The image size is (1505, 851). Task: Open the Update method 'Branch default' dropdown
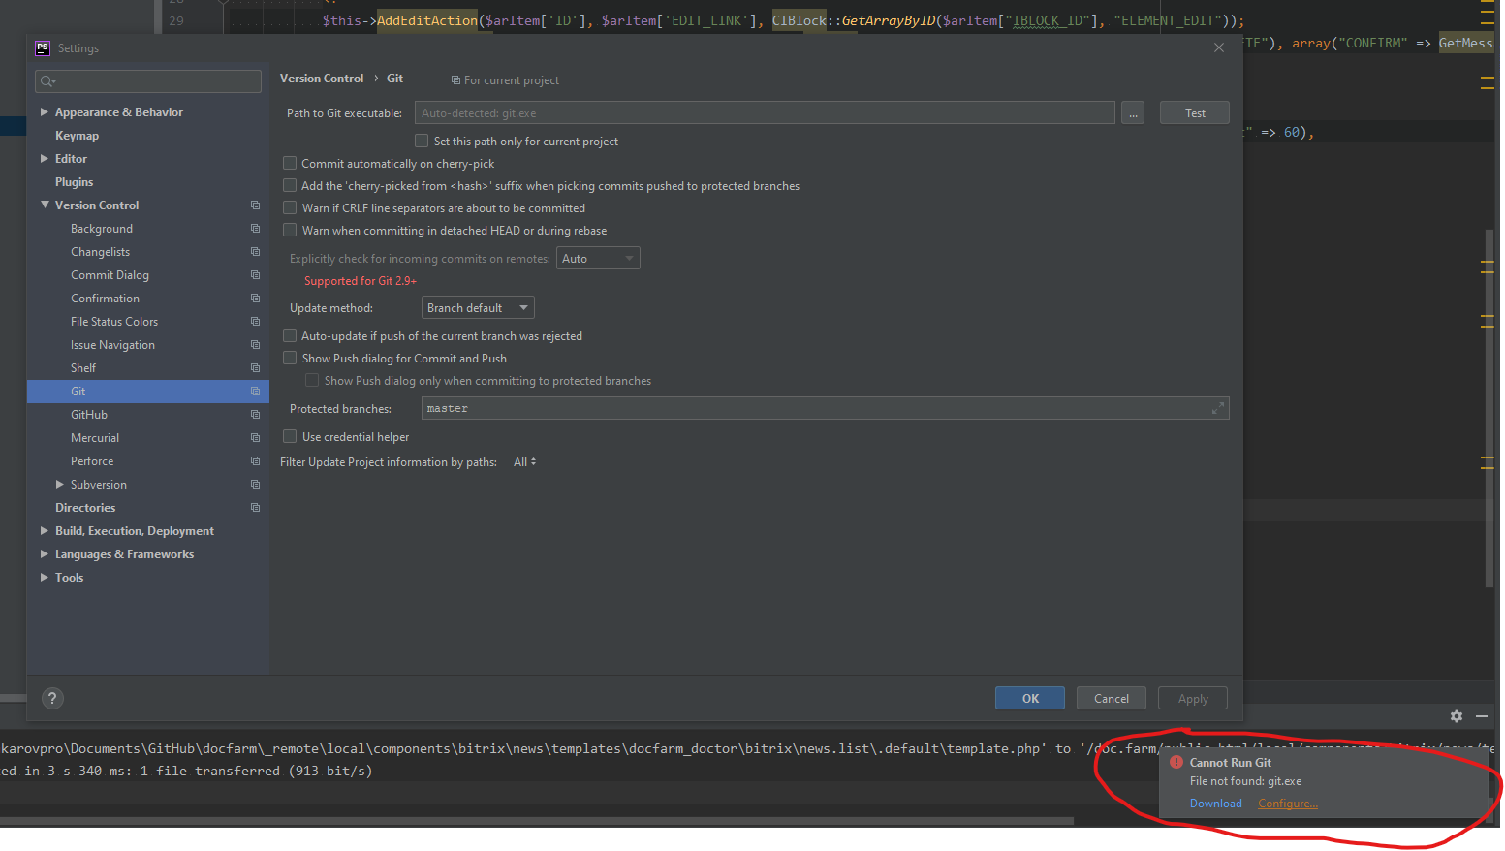coord(478,308)
